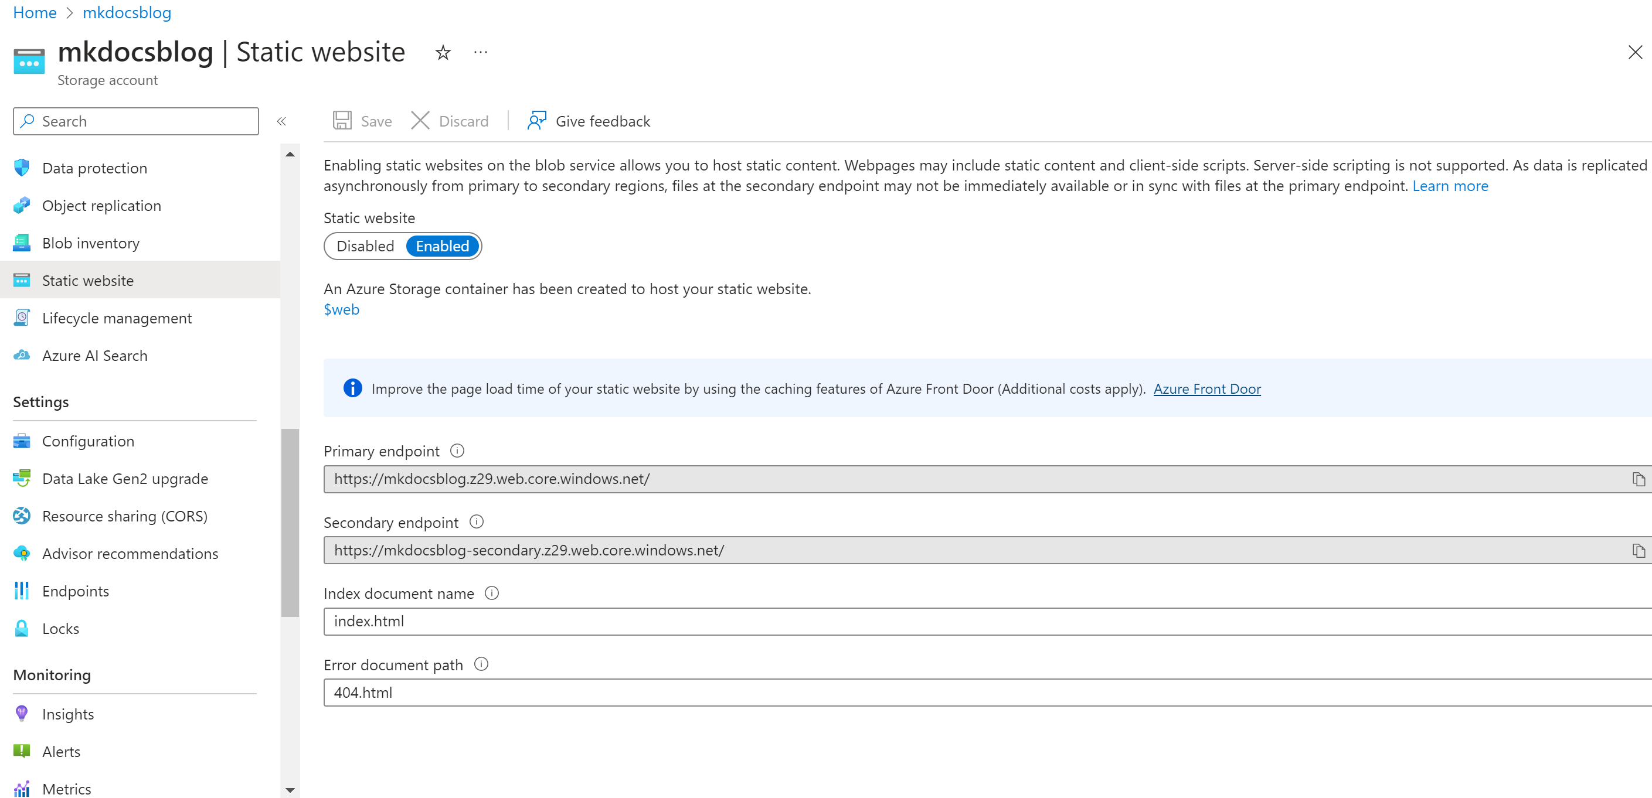
Task: Set Static website to Enabled
Action: pos(443,246)
